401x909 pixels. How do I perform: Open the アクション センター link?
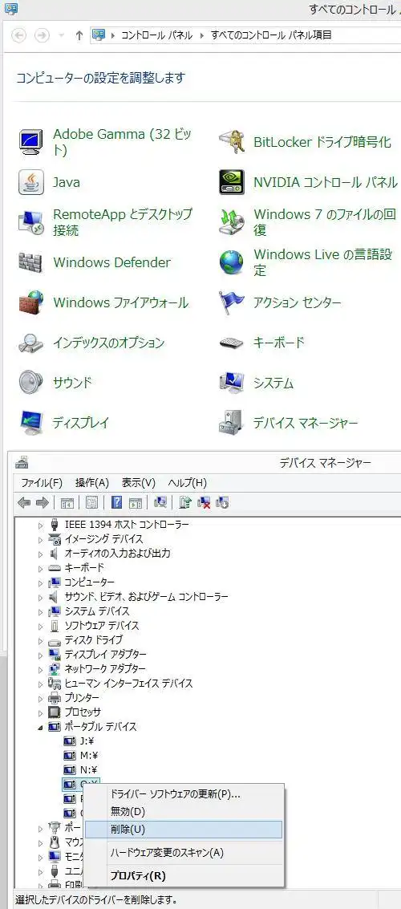click(x=298, y=302)
